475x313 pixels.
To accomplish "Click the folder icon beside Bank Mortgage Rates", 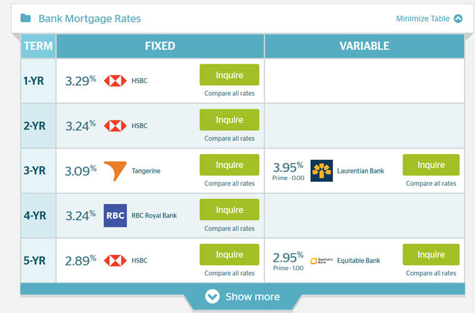I will (26, 18).
